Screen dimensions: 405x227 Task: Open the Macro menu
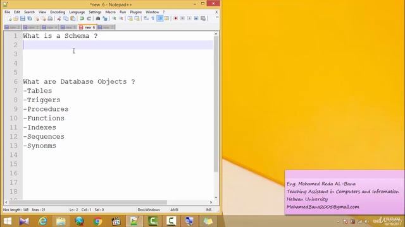pyautogui.click(x=110, y=12)
